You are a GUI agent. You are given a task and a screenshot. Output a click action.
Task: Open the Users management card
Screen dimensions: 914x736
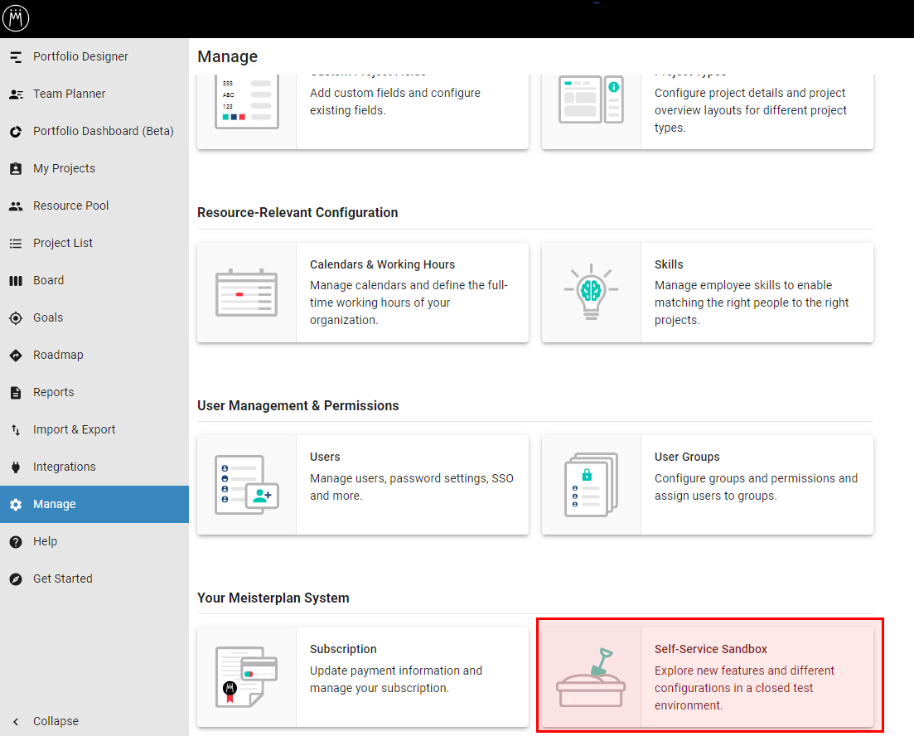(x=363, y=485)
